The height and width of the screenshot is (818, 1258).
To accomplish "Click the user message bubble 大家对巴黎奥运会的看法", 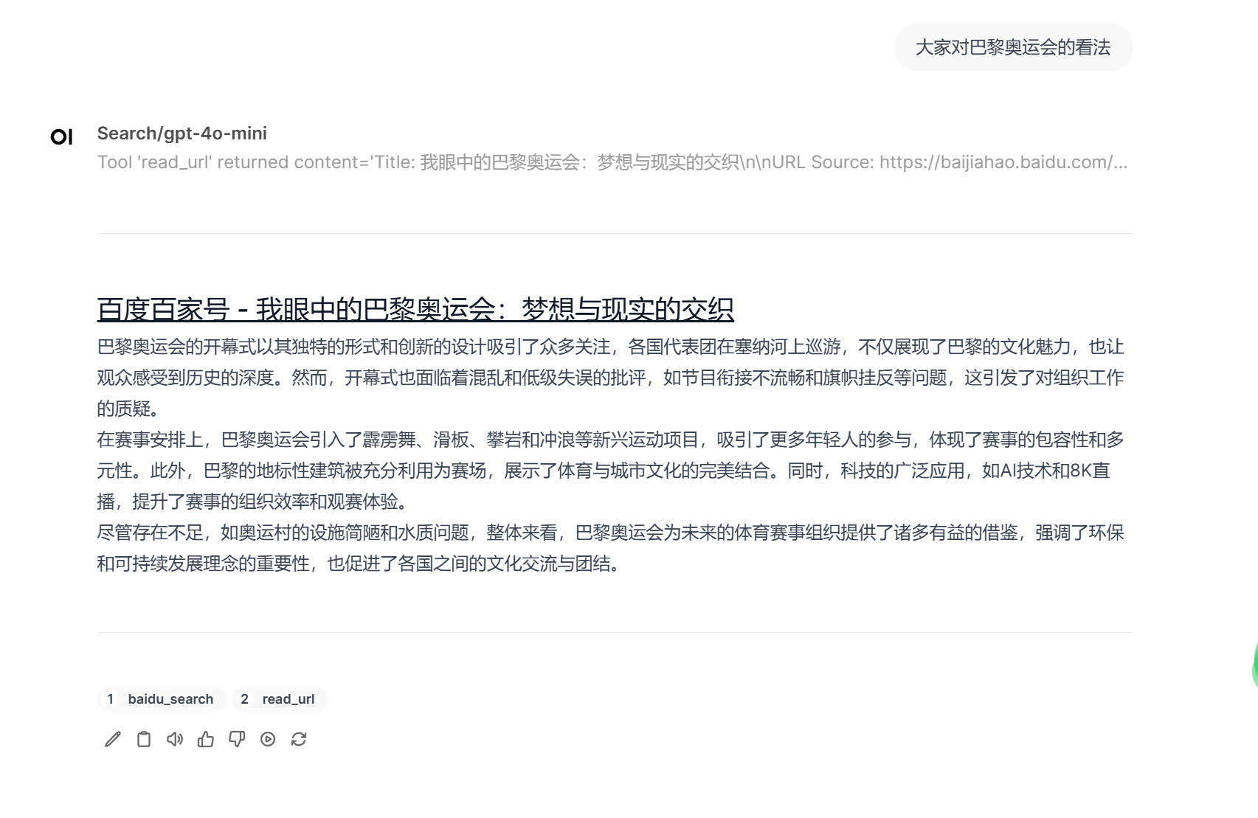I will [x=1013, y=47].
